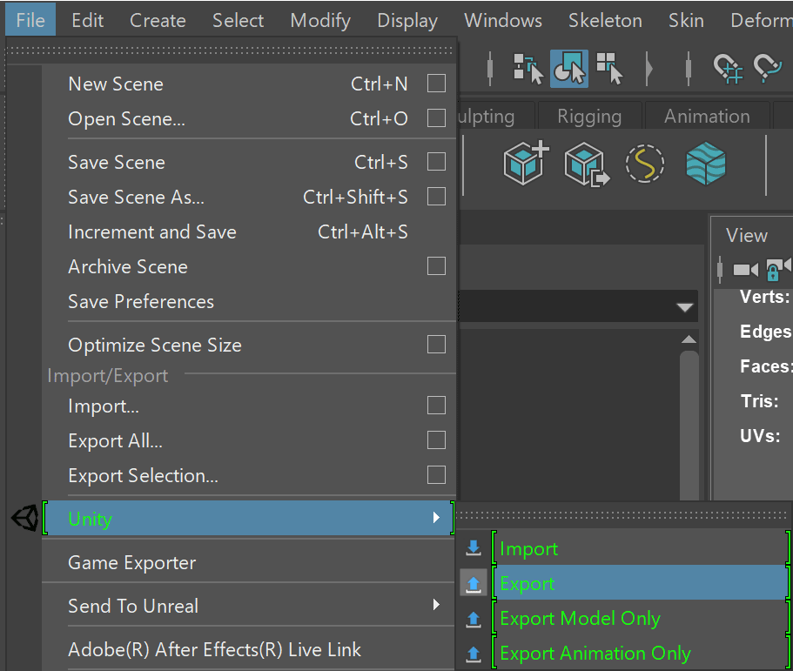Click the Unity logo icon beside menu
Image resolution: width=793 pixels, height=671 pixels.
coord(24,518)
